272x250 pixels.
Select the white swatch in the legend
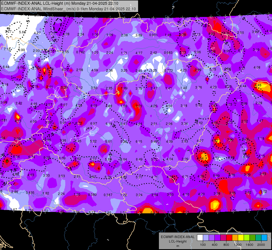pyautogui.click(x=200, y=238)
